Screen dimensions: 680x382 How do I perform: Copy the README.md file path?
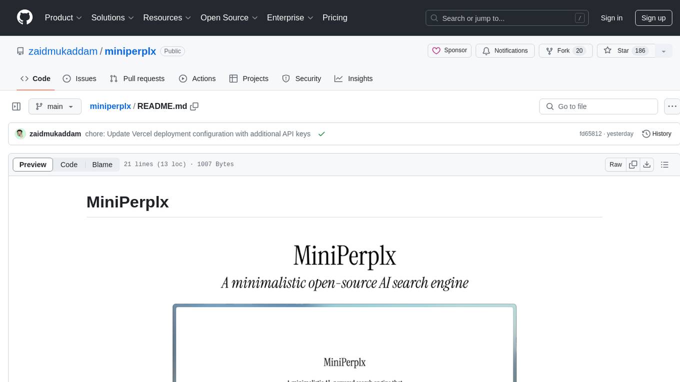[x=194, y=106]
